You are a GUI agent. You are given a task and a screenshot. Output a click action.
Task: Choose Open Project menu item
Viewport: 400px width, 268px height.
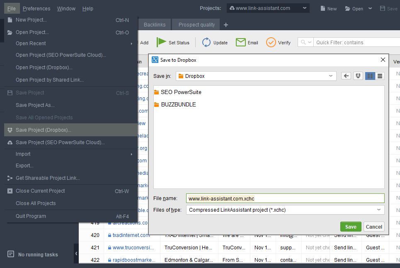click(71, 32)
